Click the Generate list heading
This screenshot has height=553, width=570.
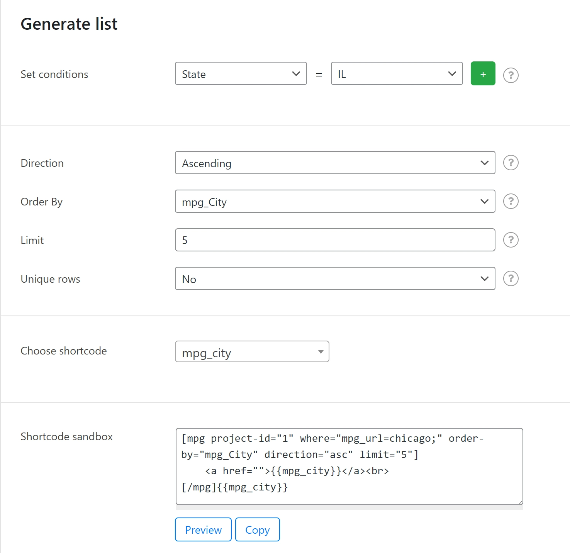[x=69, y=24]
